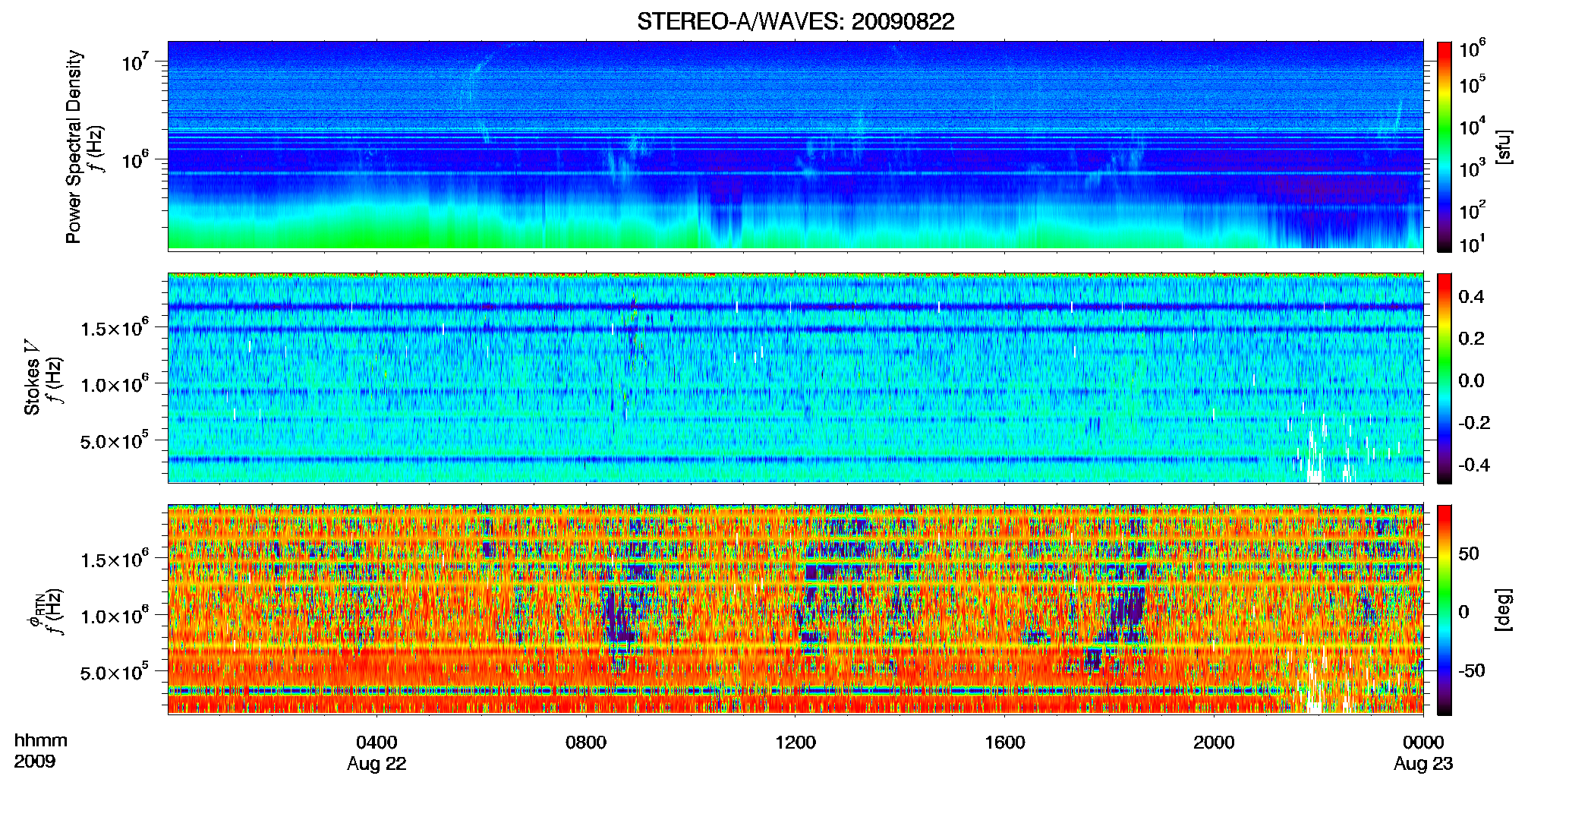Click the 2009 year label
The height and width of the screenshot is (820, 1591).
[x=35, y=762]
